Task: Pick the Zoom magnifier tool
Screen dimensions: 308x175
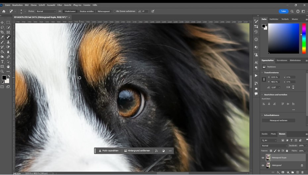Action: click(2, 71)
